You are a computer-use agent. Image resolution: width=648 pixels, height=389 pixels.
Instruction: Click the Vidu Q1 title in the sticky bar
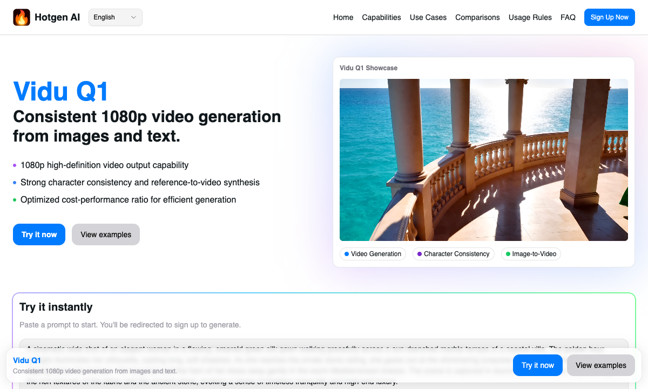27,360
